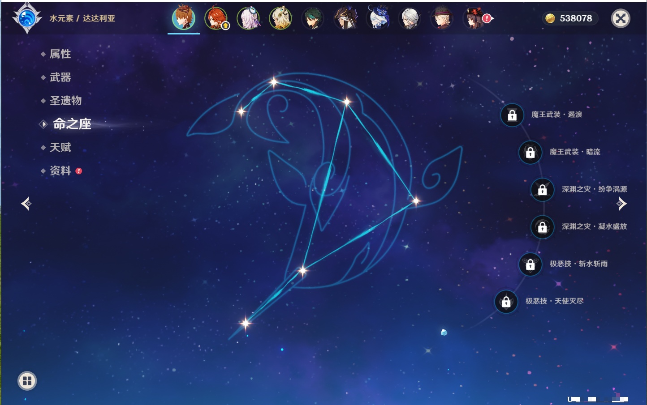Click the Hydro element emblem icon

(x=27, y=18)
